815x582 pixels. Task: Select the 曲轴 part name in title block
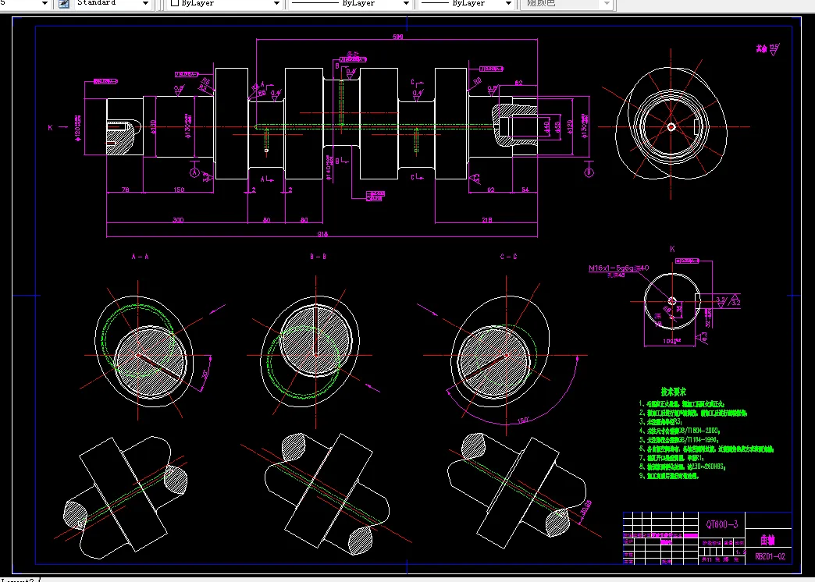(x=767, y=540)
